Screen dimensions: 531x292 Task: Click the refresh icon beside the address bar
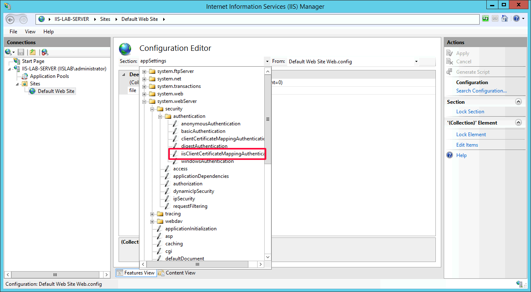[x=485, y=19]
